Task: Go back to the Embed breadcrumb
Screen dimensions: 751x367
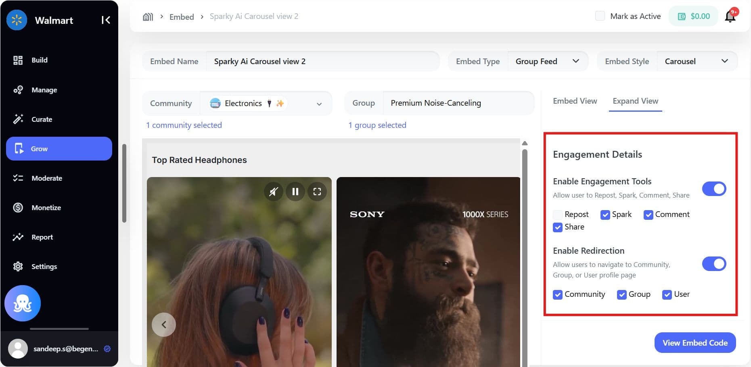Action: pyautogui.click(x=182, y=17)
